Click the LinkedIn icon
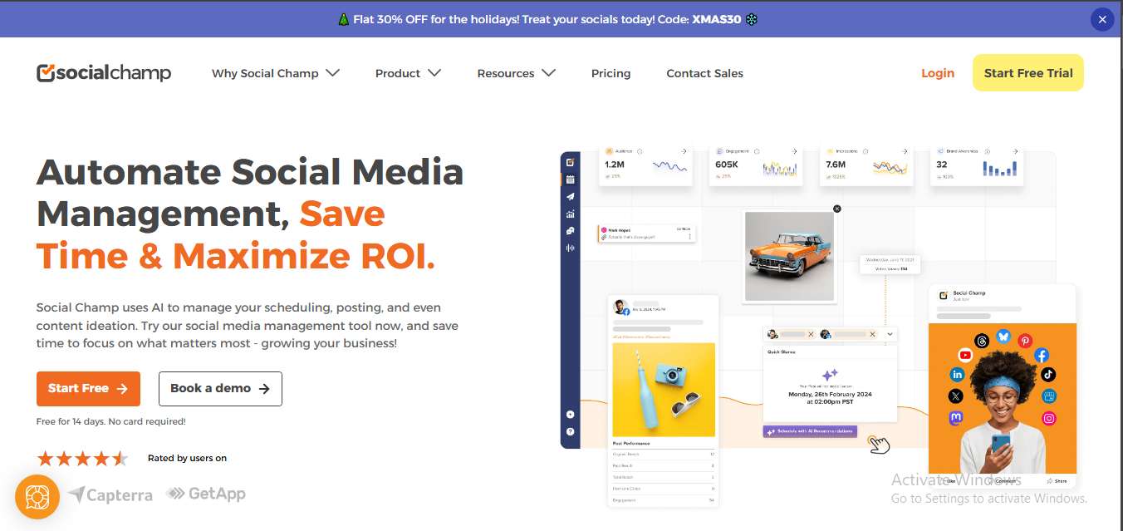The width and height of the screenshot is (1123, 531). (957, 375)
